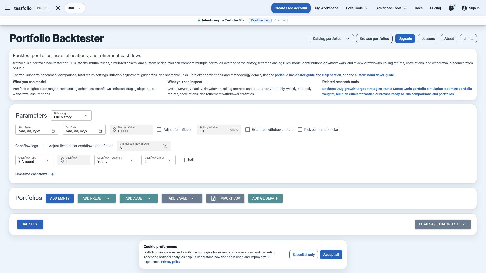Expand Catalog portfolios dropdown
Viewport: 486px width, 273px height.
[332, 39]
